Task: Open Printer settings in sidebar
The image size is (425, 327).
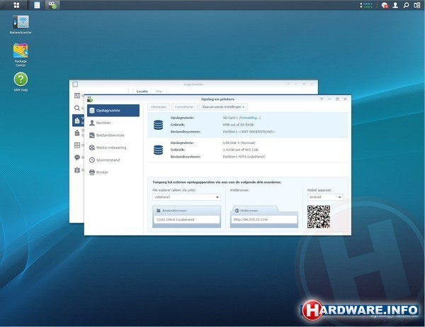Action: point(113,172)
